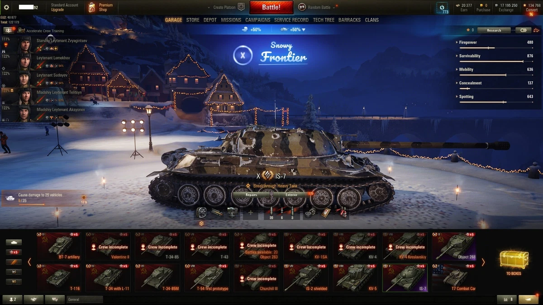Select the fire extinguisher consumable slot
Viewport: 543px width, 305px height.
coord(343,212)
